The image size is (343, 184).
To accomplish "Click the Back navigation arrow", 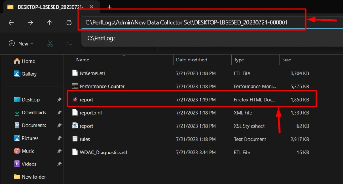I will (x=11, y=23).
